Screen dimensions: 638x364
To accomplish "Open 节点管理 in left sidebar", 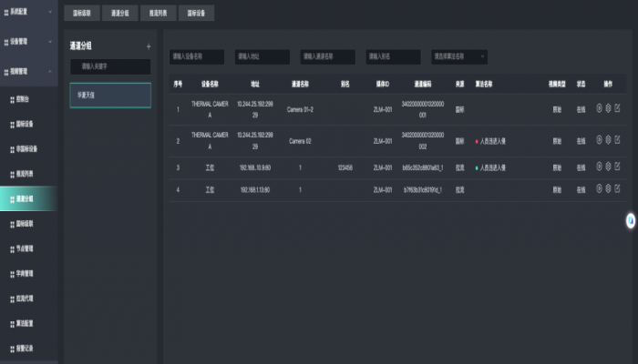I will tap(27, 248).
